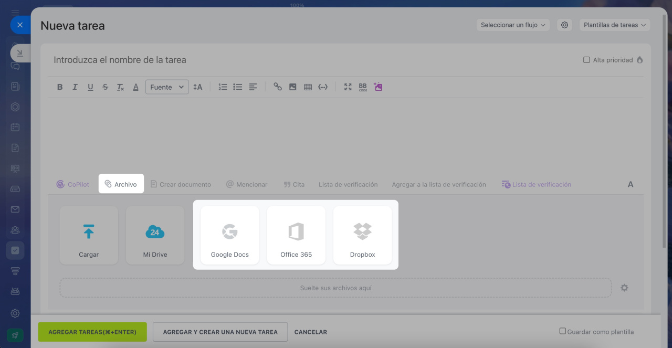Insert a table

pos(308,87)
